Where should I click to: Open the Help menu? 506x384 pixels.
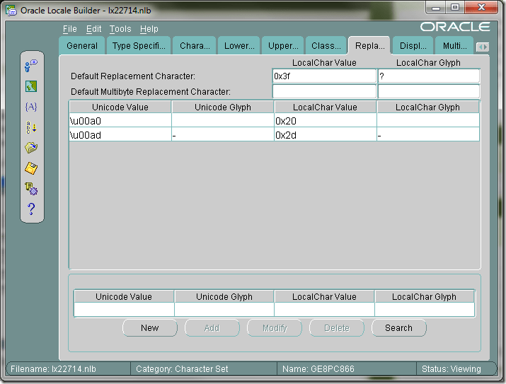click(x=149, y=29)
